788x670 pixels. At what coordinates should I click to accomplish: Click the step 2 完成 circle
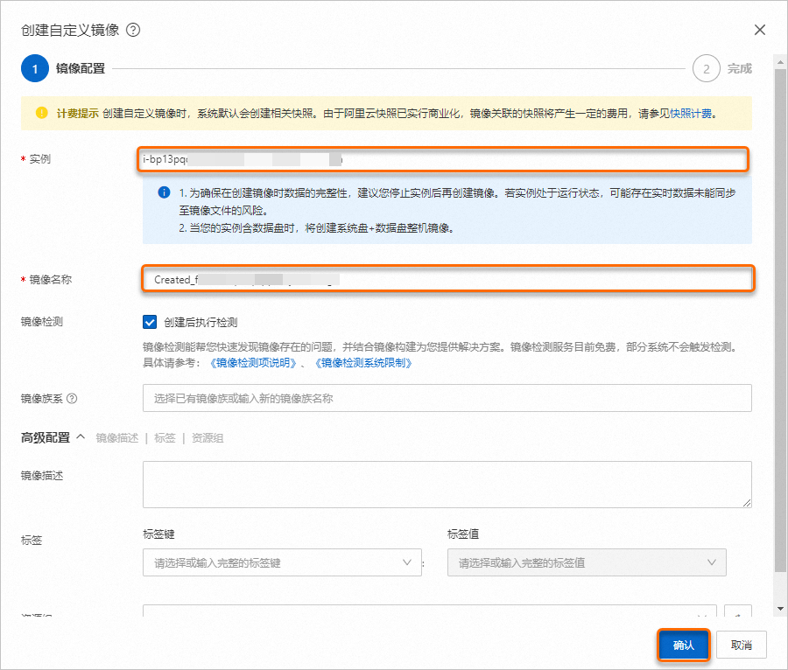706,69
